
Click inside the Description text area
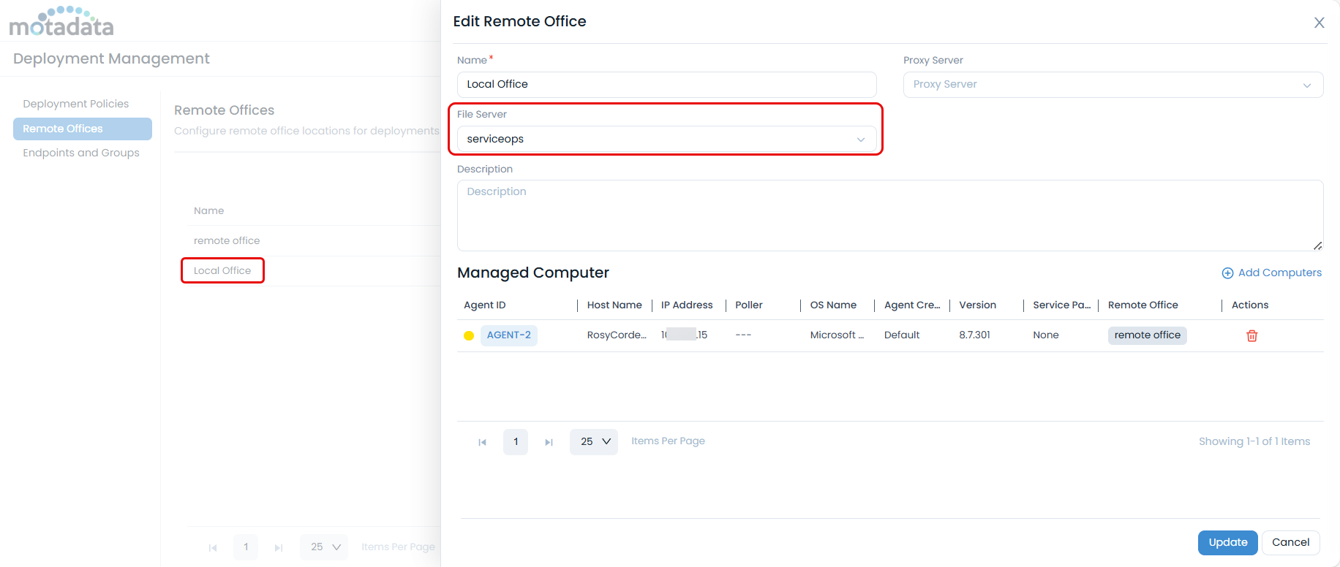pyautogui.click(x=889, y=216)
